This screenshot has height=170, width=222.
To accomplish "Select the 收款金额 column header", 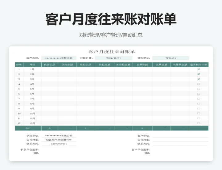I will (x=105, y=64).
